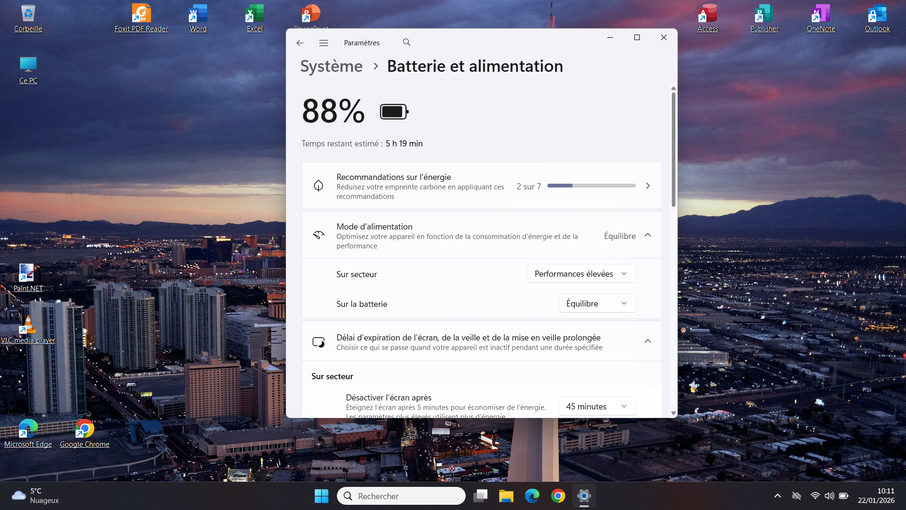
Task: Click the search icon in Paramètres header
Action: pos(407,42)
